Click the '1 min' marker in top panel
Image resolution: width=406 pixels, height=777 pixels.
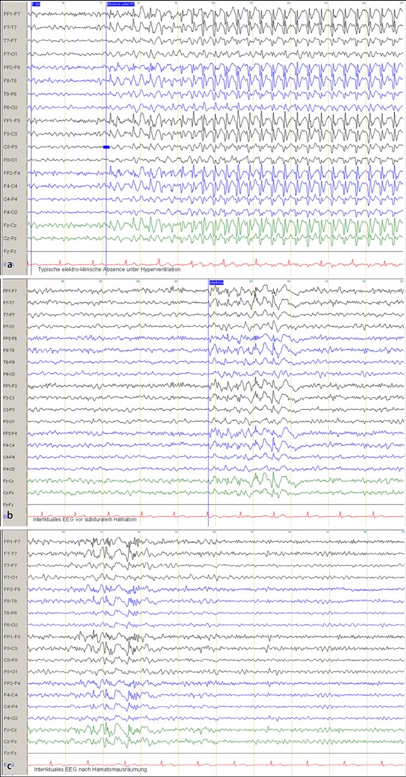coord(36,4)
